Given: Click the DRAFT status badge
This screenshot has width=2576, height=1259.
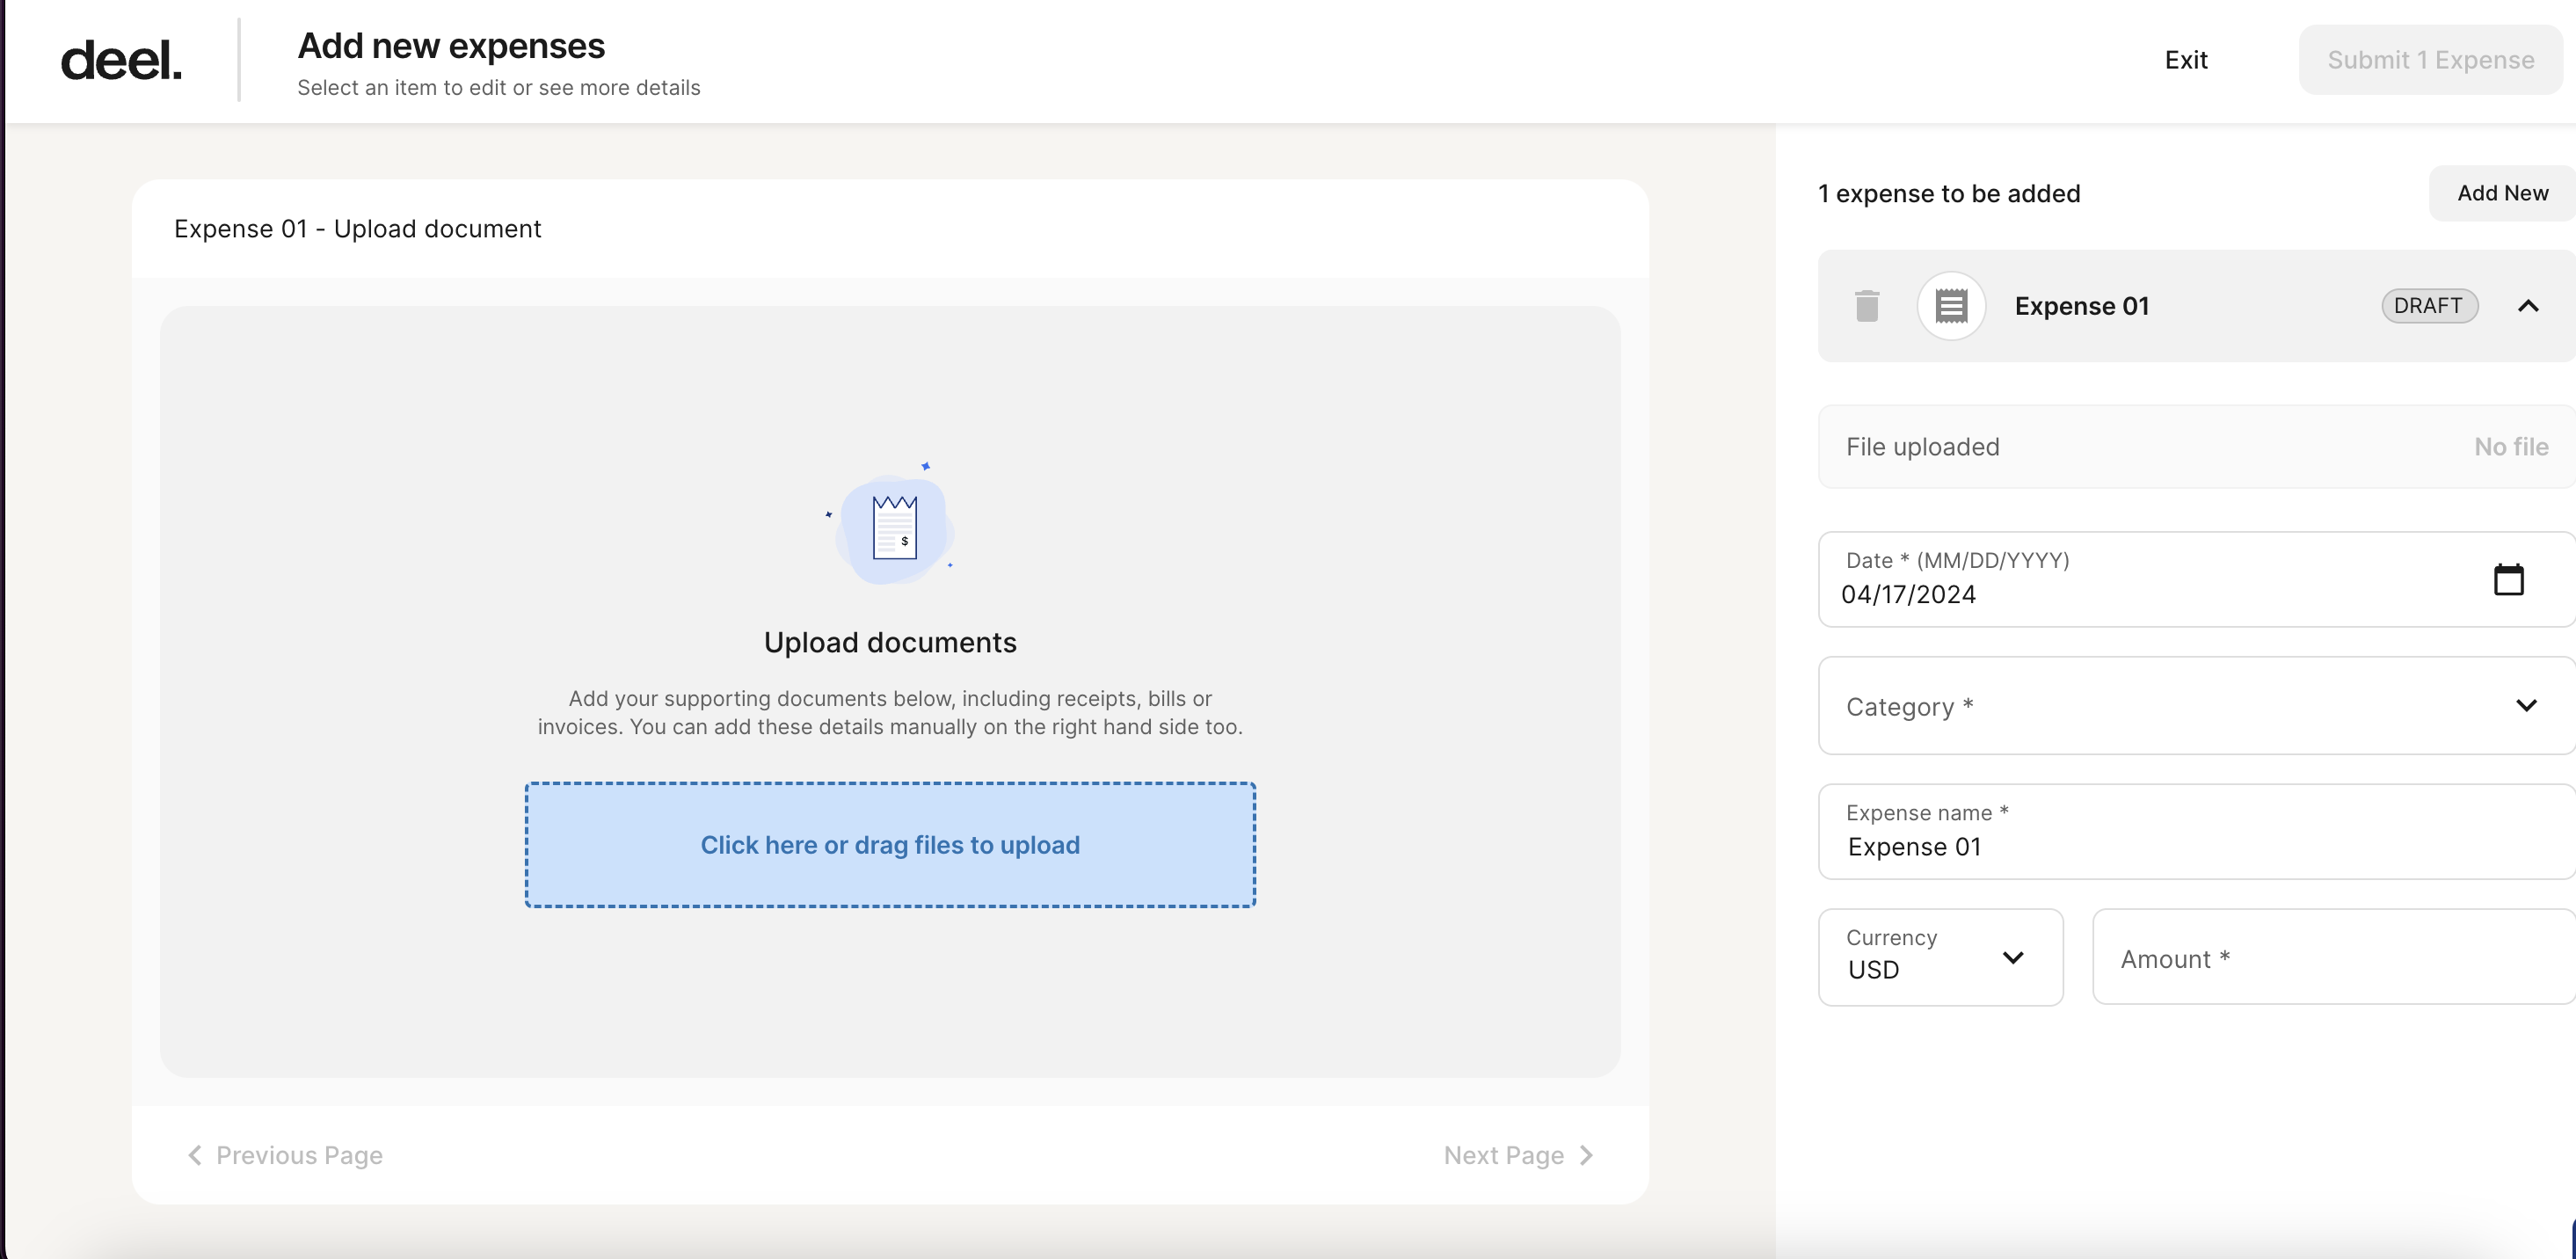Looking at the screenshot, I should tap(2428, 306).
